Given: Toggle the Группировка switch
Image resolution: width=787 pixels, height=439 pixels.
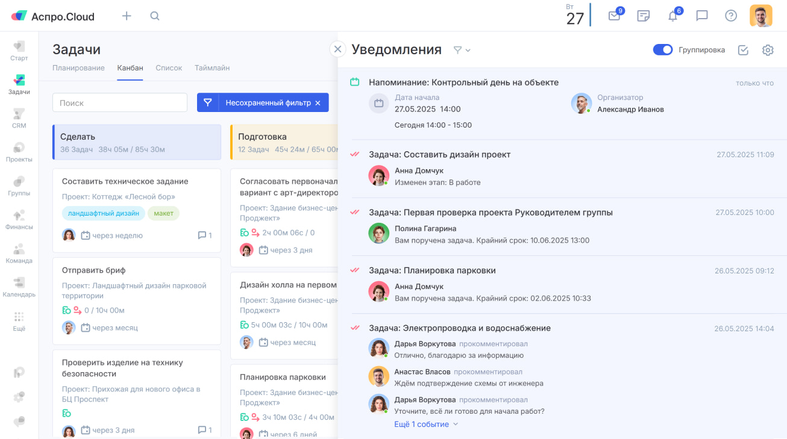Looking at the screenshot, I should (x=663, y=50).
